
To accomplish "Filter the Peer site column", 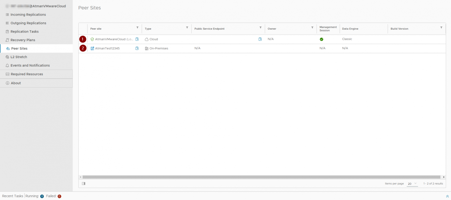I will point(137,28).
